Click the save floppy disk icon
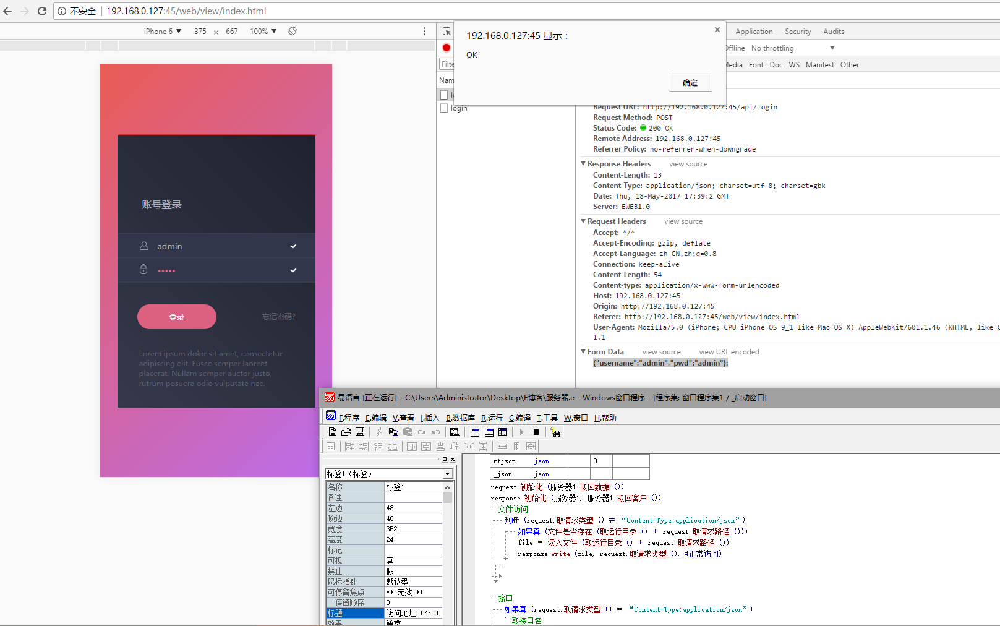 (360, 432)
